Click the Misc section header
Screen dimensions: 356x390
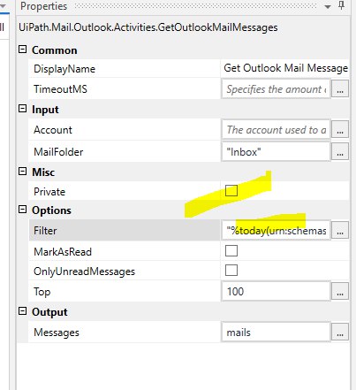coord(43,172)
